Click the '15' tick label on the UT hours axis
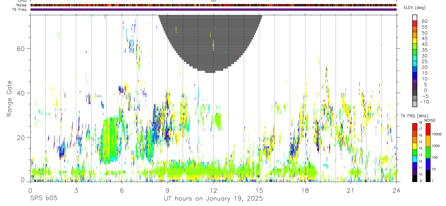Image resolution: width=446 pixels, height=206 pixels. (259, 191)
